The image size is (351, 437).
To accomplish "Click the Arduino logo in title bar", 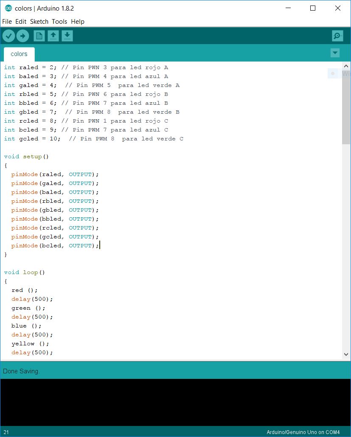I will point(8,8).
